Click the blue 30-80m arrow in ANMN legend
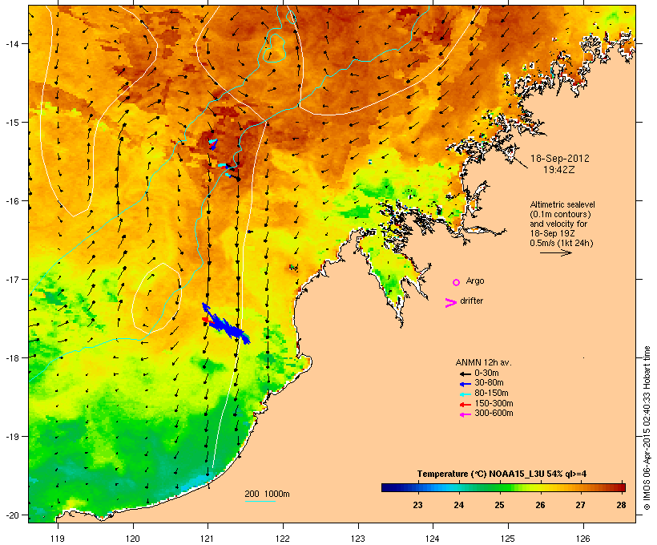Screen dimensions: 657x545 [x=465, y=384]
